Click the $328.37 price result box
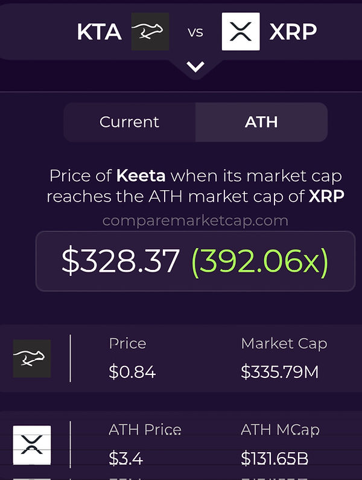362x480 pixels. click(195, 261)
